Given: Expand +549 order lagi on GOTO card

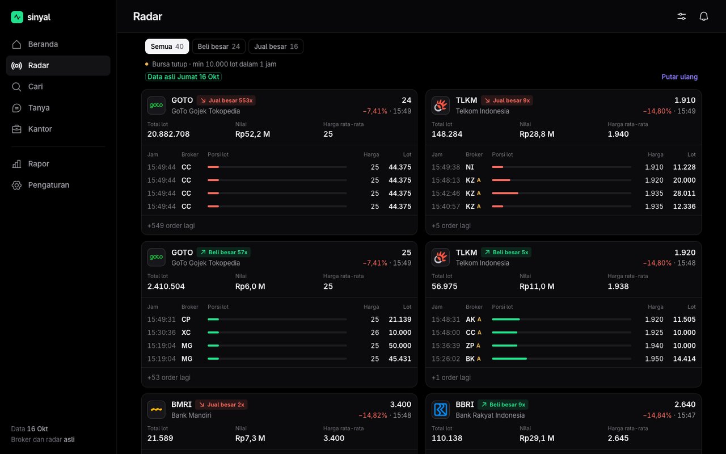Looking at the screenshot, I should (171, 225).
